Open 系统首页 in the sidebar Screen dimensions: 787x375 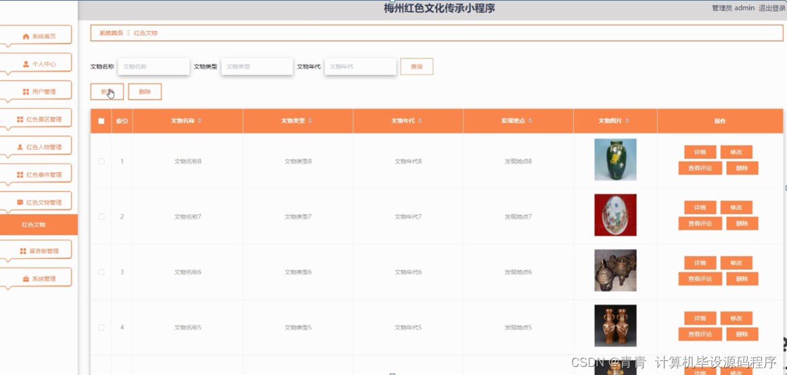point(36,35)
